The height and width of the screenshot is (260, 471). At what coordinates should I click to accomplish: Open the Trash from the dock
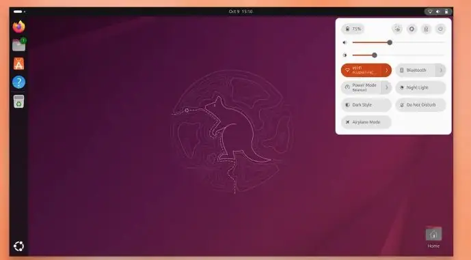[18, 102]
